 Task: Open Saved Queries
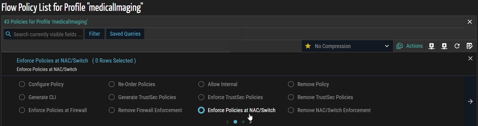[x=125, y=34]
